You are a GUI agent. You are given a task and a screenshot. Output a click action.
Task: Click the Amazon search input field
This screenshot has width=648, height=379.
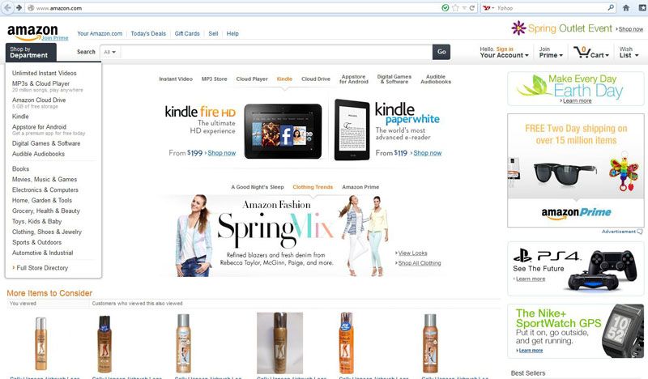[x=276, y=52]
